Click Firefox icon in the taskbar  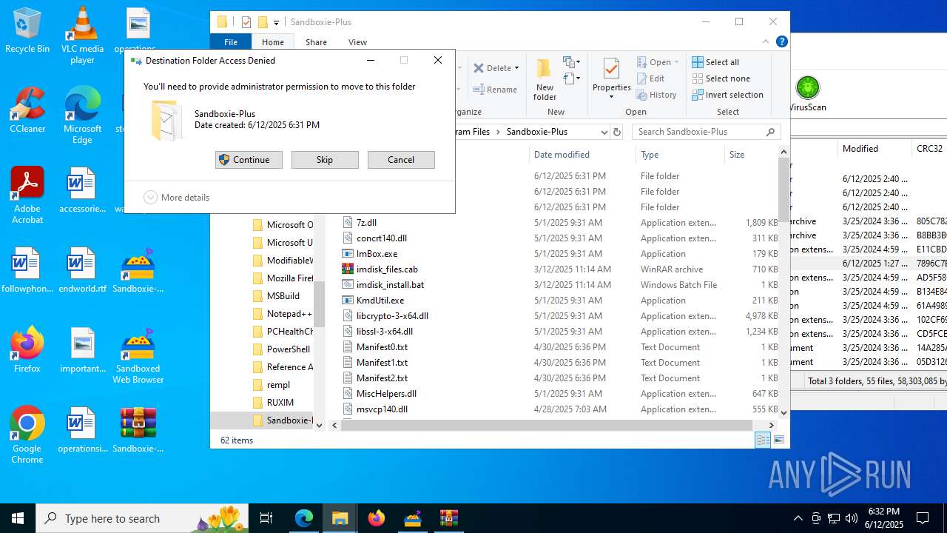click(377, 518)
